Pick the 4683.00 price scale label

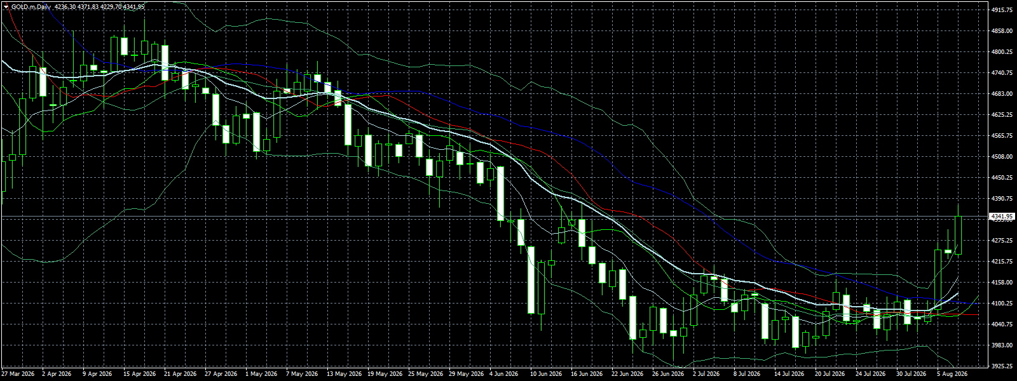click(1002, 94)
